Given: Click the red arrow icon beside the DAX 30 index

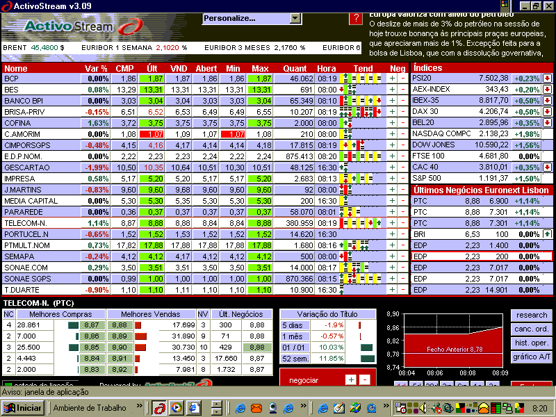Looking at the screenshot, I should [x=547, y=112].
